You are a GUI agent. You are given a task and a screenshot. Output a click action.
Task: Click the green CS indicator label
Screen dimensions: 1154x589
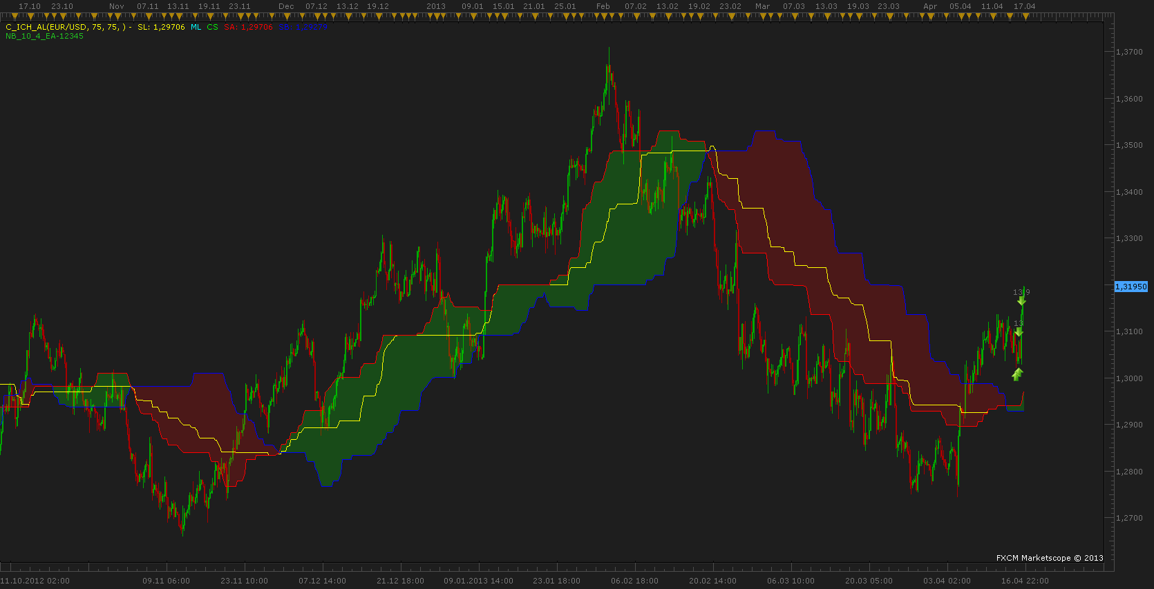click(x=212, y=27)
